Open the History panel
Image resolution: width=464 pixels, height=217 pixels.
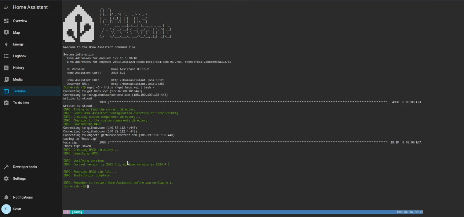[x=31, y=68]
